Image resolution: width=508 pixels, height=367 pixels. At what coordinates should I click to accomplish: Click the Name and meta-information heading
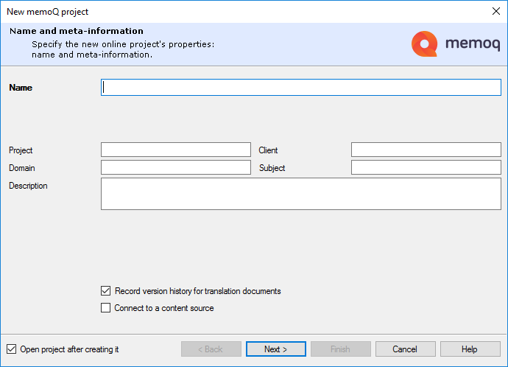pos(77,31)
